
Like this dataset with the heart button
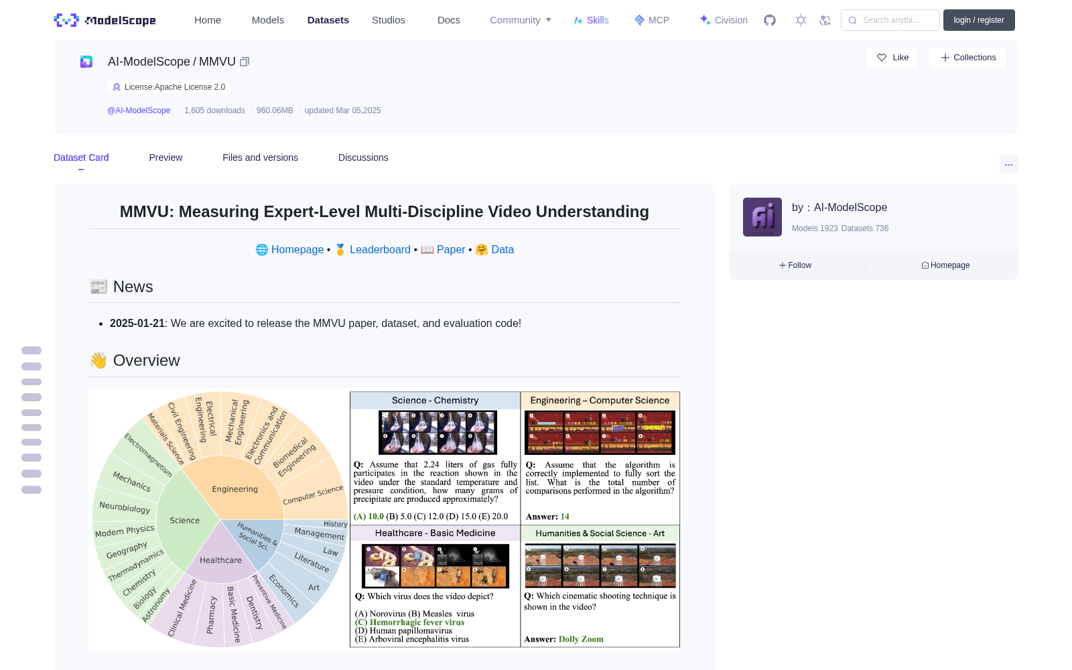892,58
